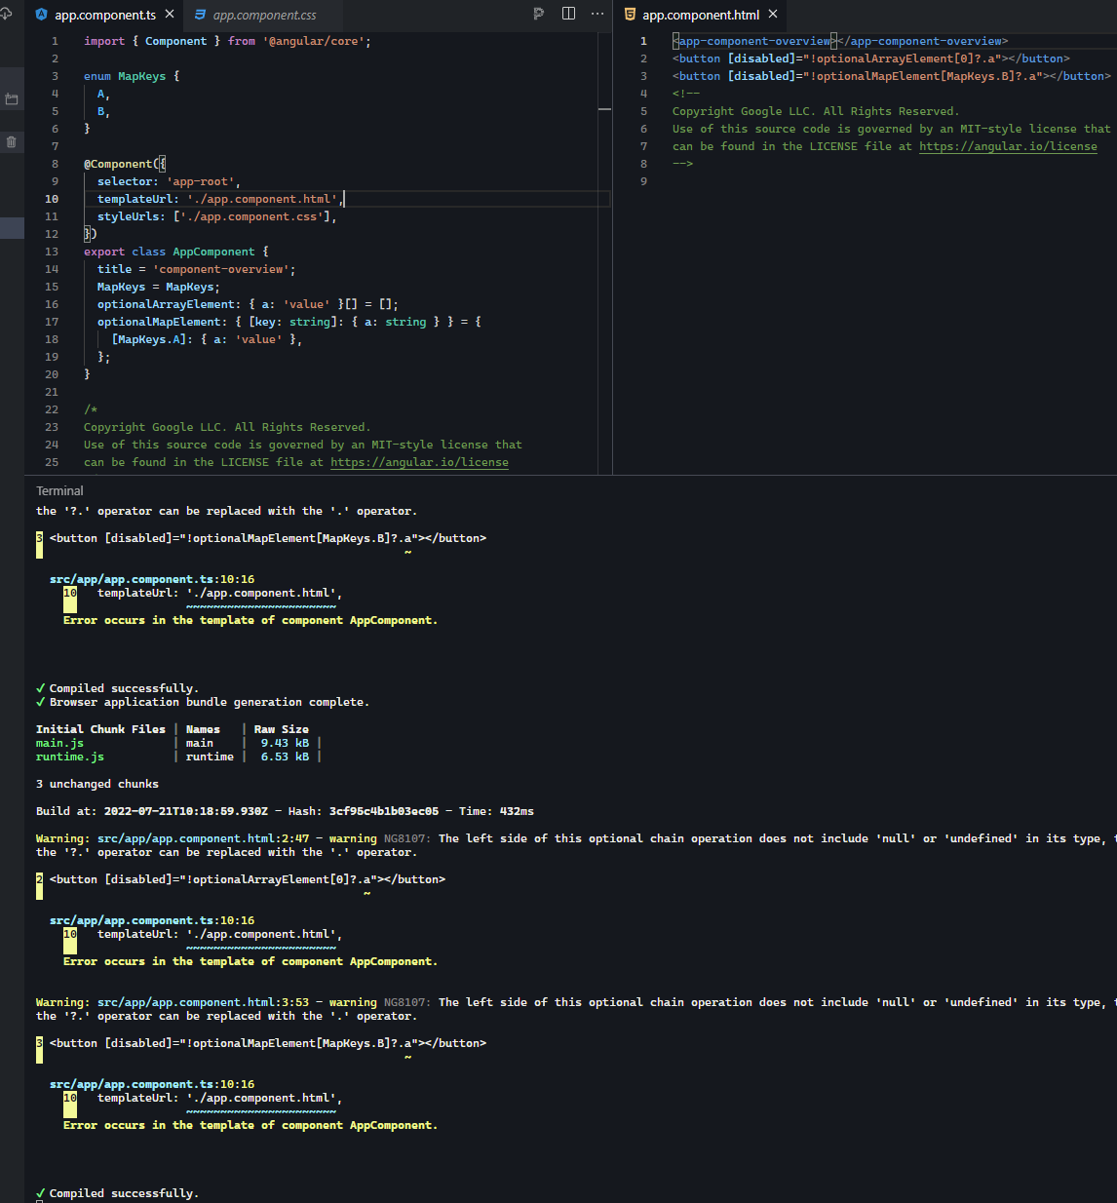Click the folder icon in left sidebar
Image resolution: width=1117 pixels, height=1203 pixels.
(x=12, y=99)
